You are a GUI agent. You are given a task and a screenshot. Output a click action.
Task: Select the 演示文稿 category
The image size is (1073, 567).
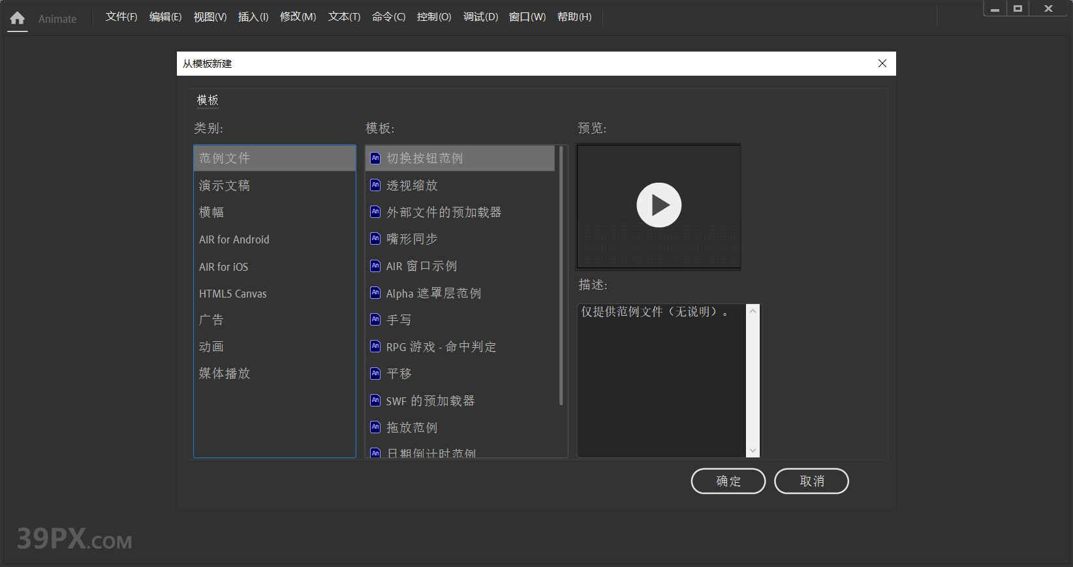pyautogui.click(x=275, y=185)
